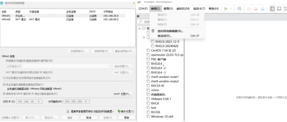The height and width of the screenshot is (122, 287).
Task: Click the NAT 设置(S)... button
Action: tap(122, 72)
